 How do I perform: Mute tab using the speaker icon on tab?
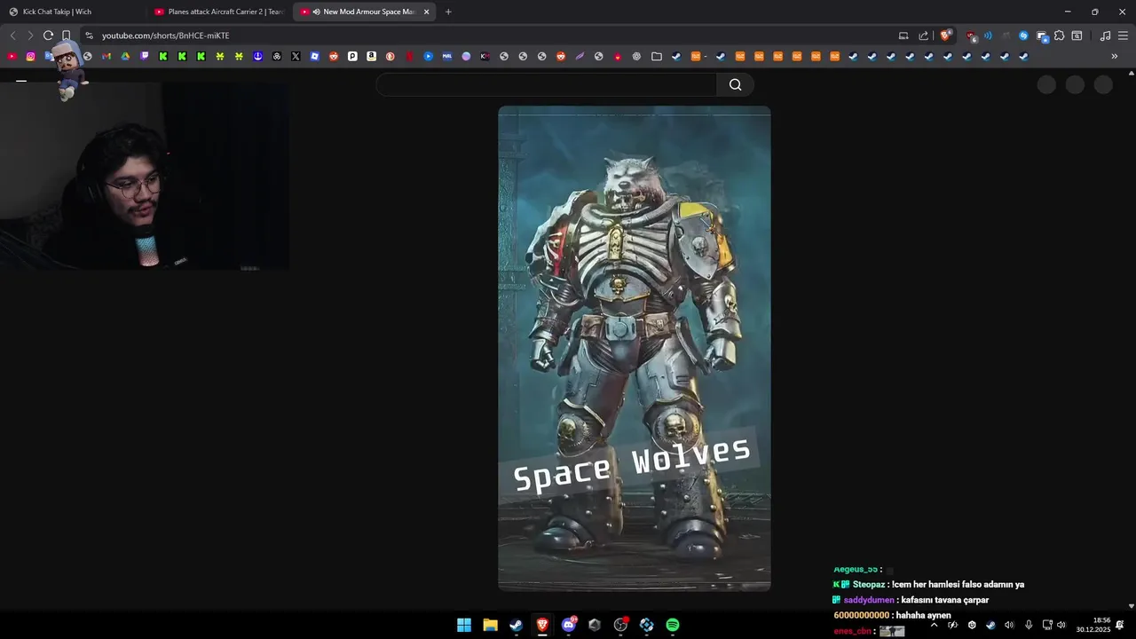coord(317,12)
